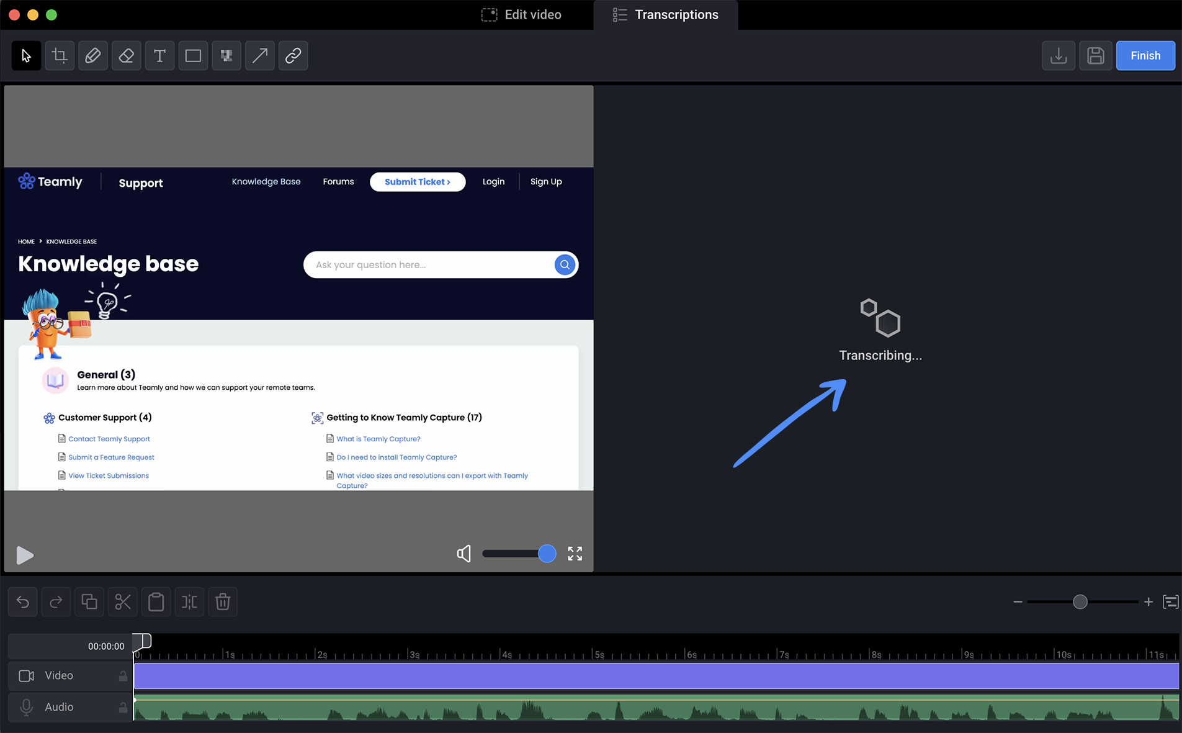Click View Ticket Submissions link

[109, 476]
